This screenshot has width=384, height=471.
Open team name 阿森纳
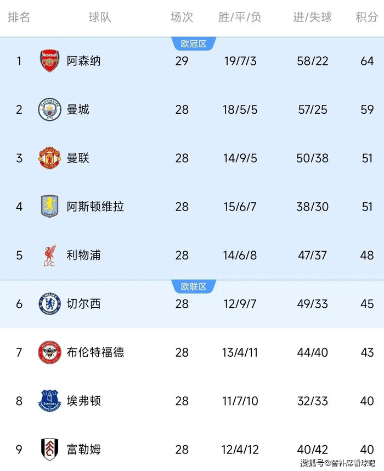83,61
